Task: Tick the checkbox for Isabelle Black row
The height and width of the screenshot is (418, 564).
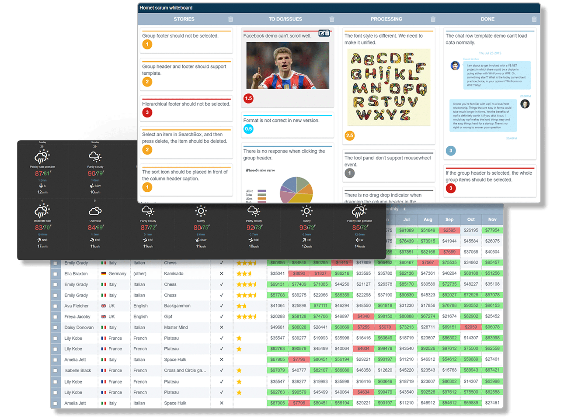Action: 55,371
